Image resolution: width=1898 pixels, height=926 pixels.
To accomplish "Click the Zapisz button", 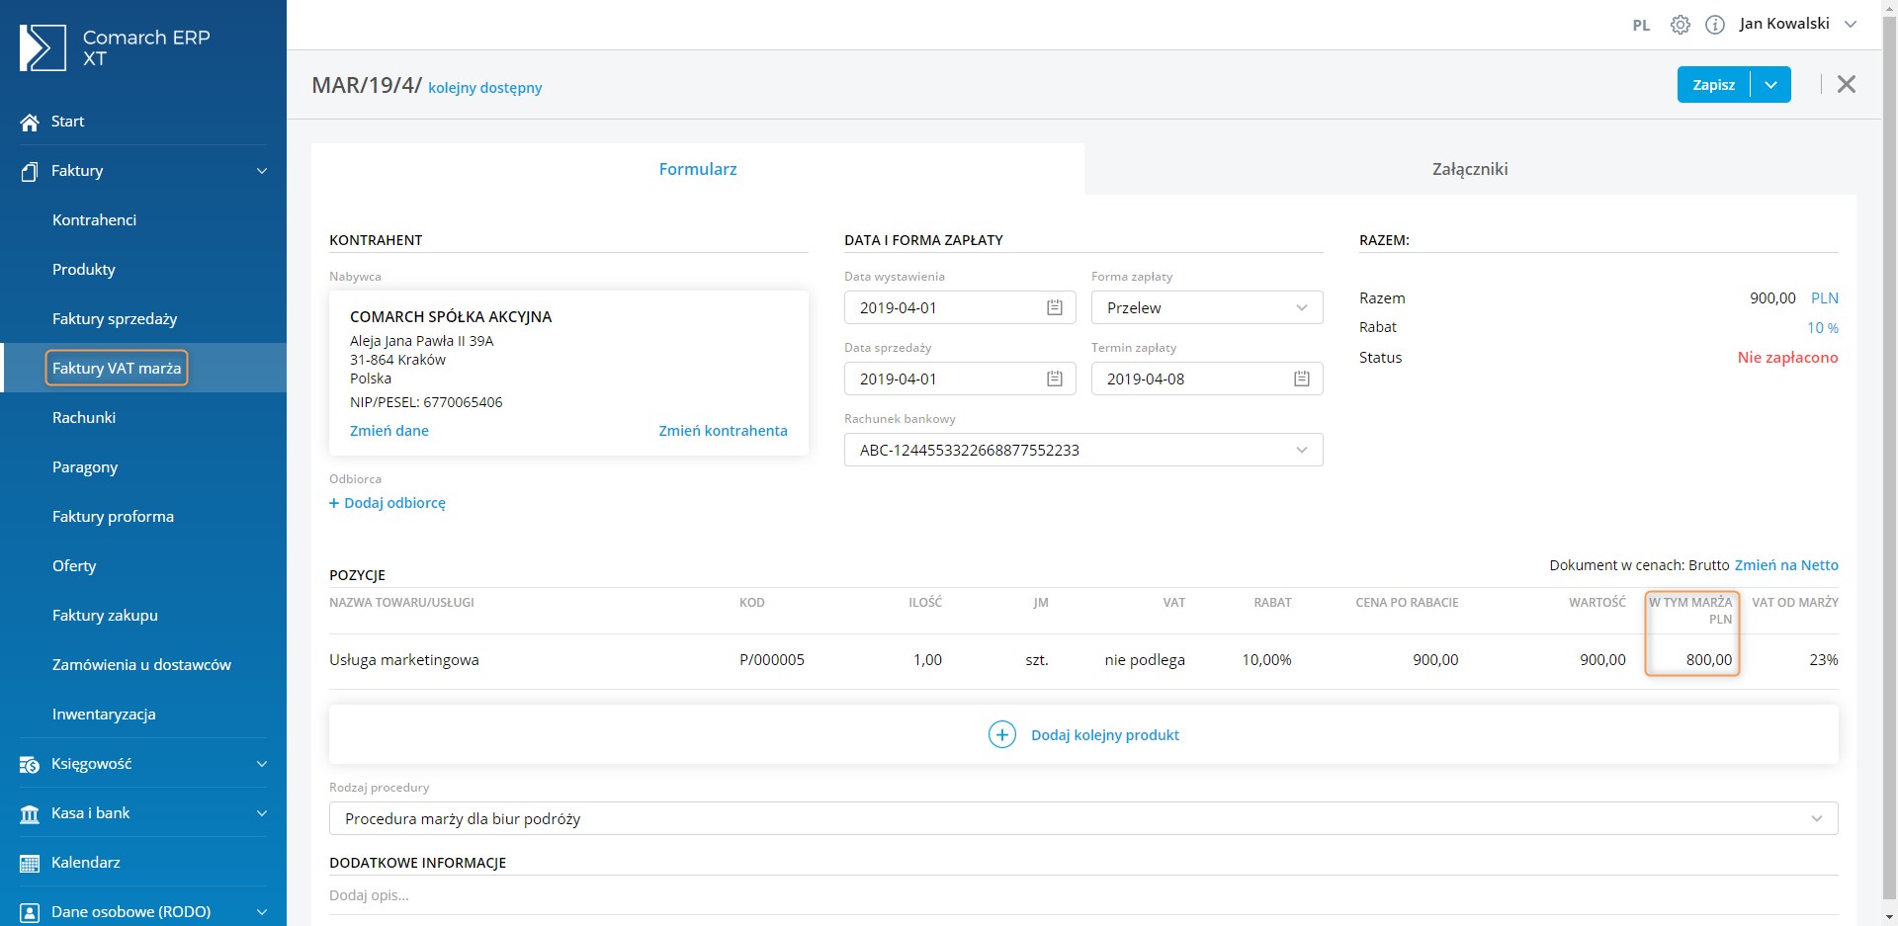I will pyautogui.click(x=1713, y=85).
